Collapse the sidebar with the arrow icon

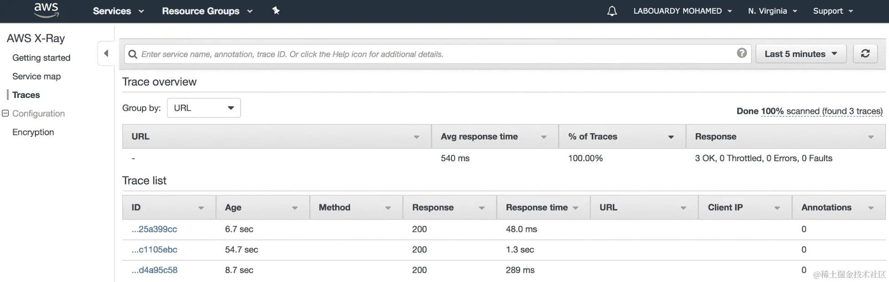[x=106, y=53]
